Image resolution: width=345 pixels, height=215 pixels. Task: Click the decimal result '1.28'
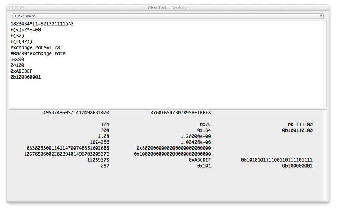point(103,136)
